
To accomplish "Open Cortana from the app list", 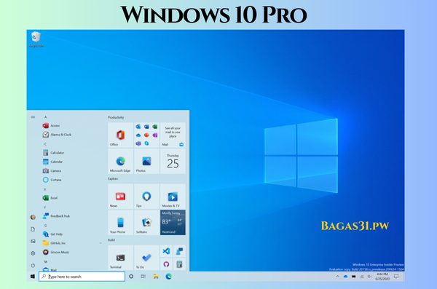I will [x=52, y=180].
